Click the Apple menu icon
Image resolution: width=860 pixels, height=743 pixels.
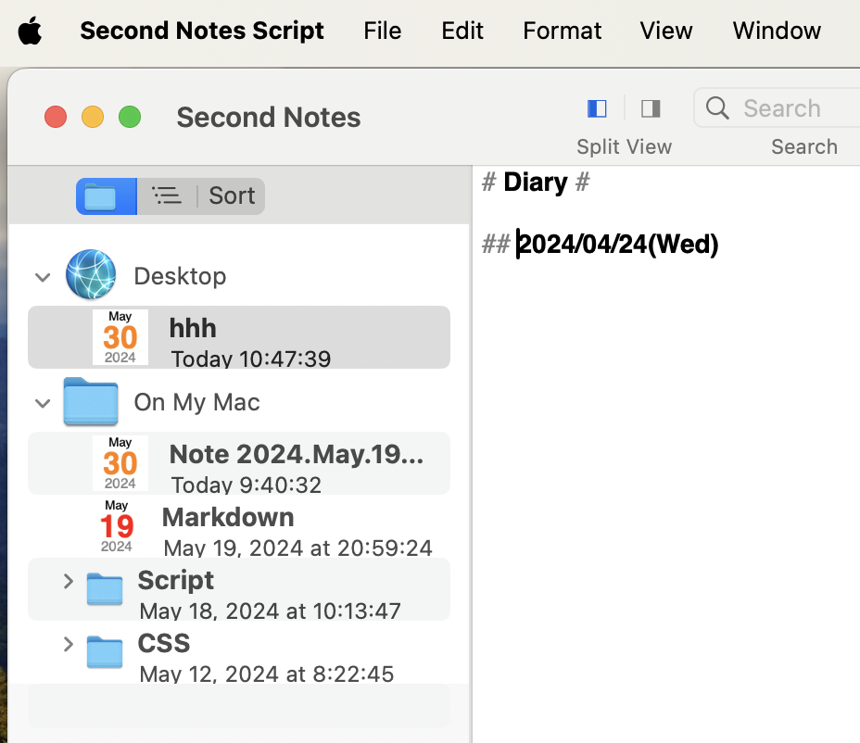(30, 31)
